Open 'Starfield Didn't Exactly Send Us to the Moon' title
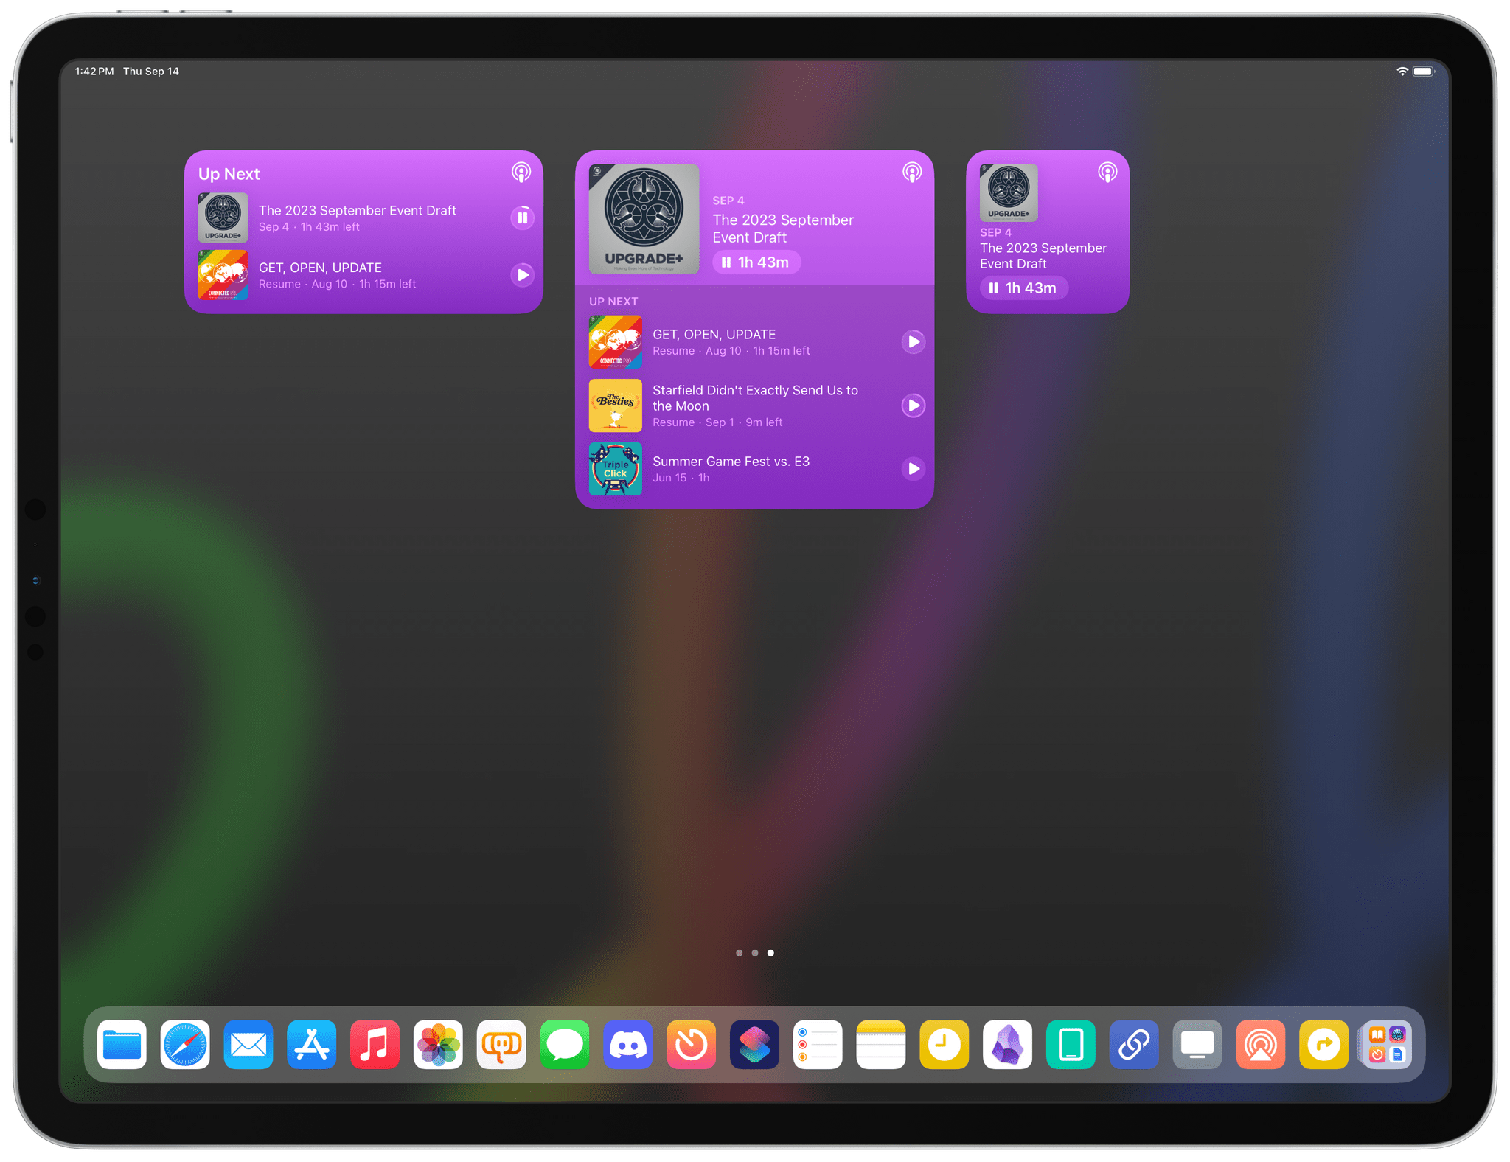 [755, 398]
